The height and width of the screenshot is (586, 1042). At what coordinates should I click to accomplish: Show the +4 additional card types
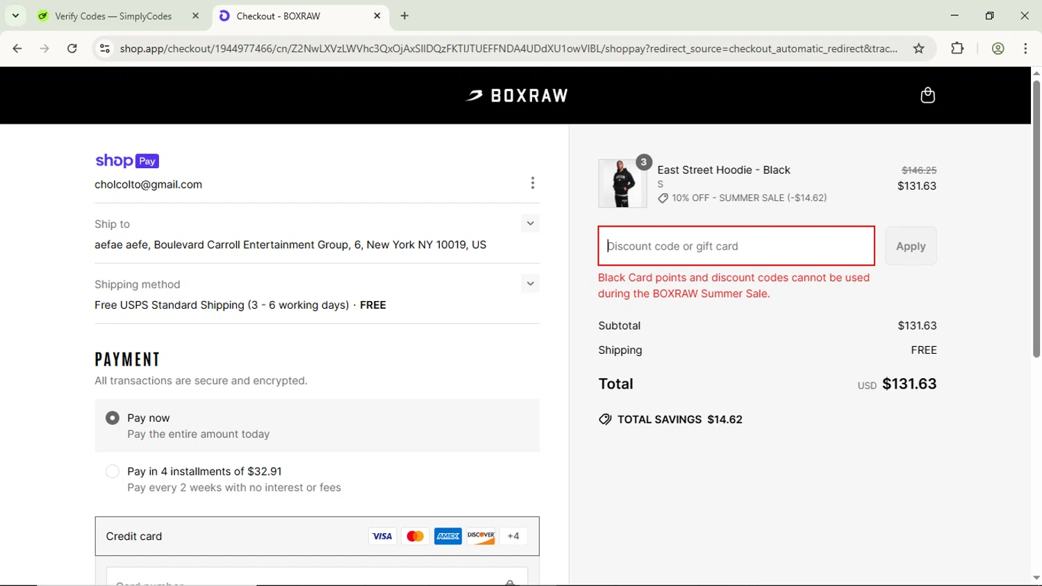[x=513, y=536]
